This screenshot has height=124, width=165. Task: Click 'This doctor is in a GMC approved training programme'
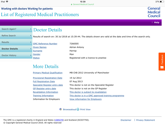(x=97, y=96)
